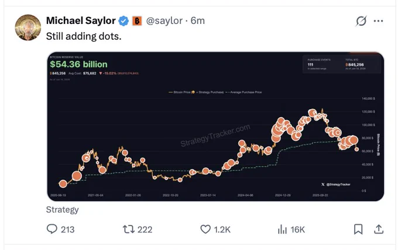Image resolution: width=398 pixels, height=250 pixels.
Task: Click the $54.36 billion reserve value
Action: coord(78,64)
